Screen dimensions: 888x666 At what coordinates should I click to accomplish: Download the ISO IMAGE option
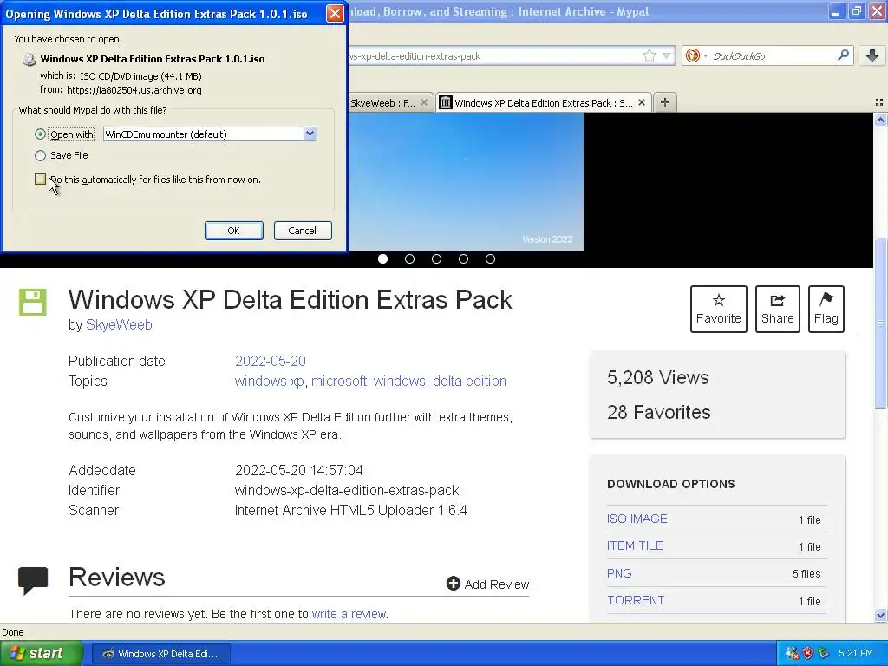637,519
